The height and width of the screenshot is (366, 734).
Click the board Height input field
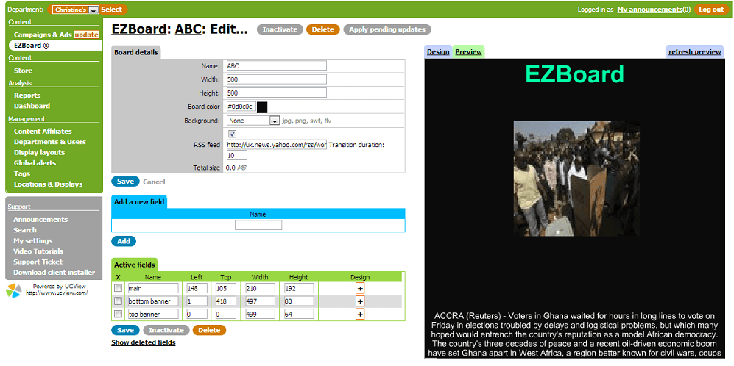point(277,93)
